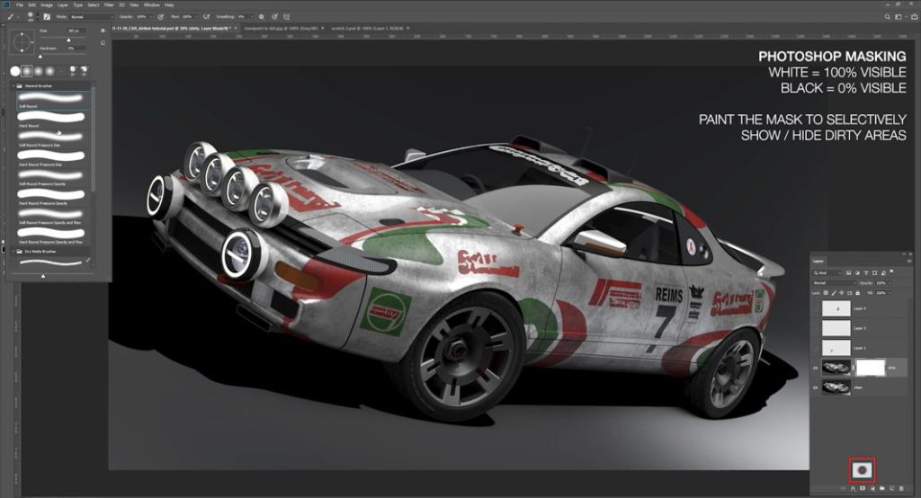Filter layers by pixel layer icon
The height and width of the screenshot is (498, 921).
pyautogui.click(x=848, y=273)
